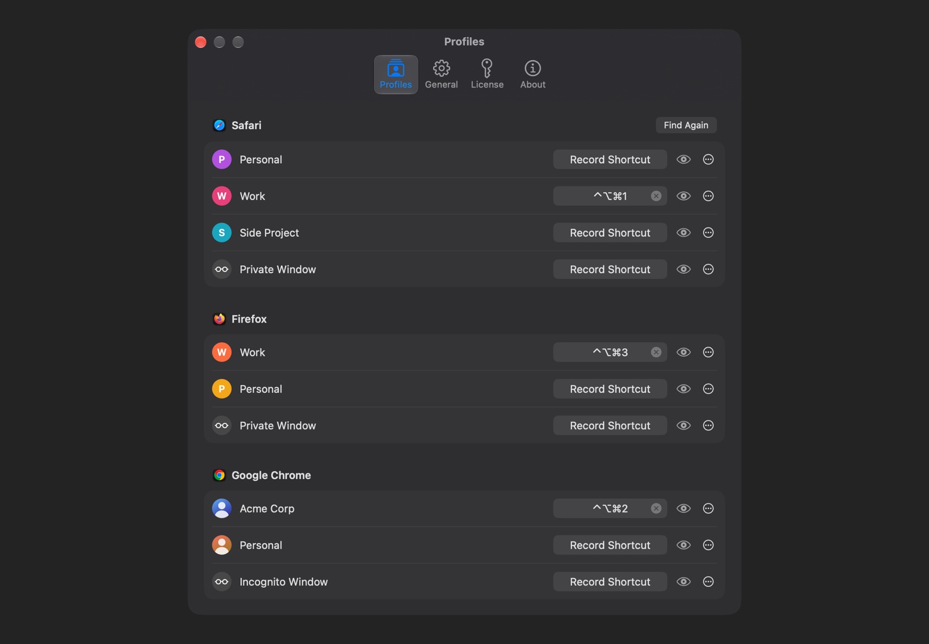
Task: Click the Find Again button
Action: tap(686, 125)
